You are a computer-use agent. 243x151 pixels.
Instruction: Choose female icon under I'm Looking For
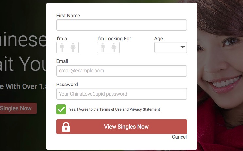pyautogui.click(x=114, y=47)
